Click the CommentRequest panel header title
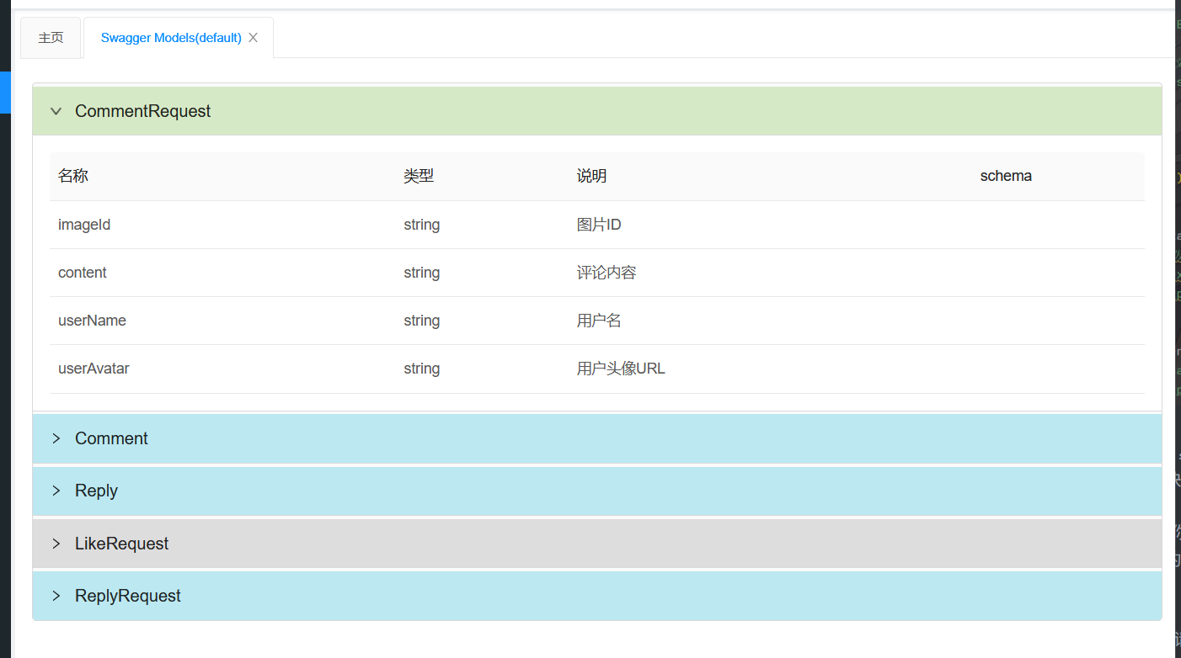Viewport: 1181px width, 658px height. 143,111
